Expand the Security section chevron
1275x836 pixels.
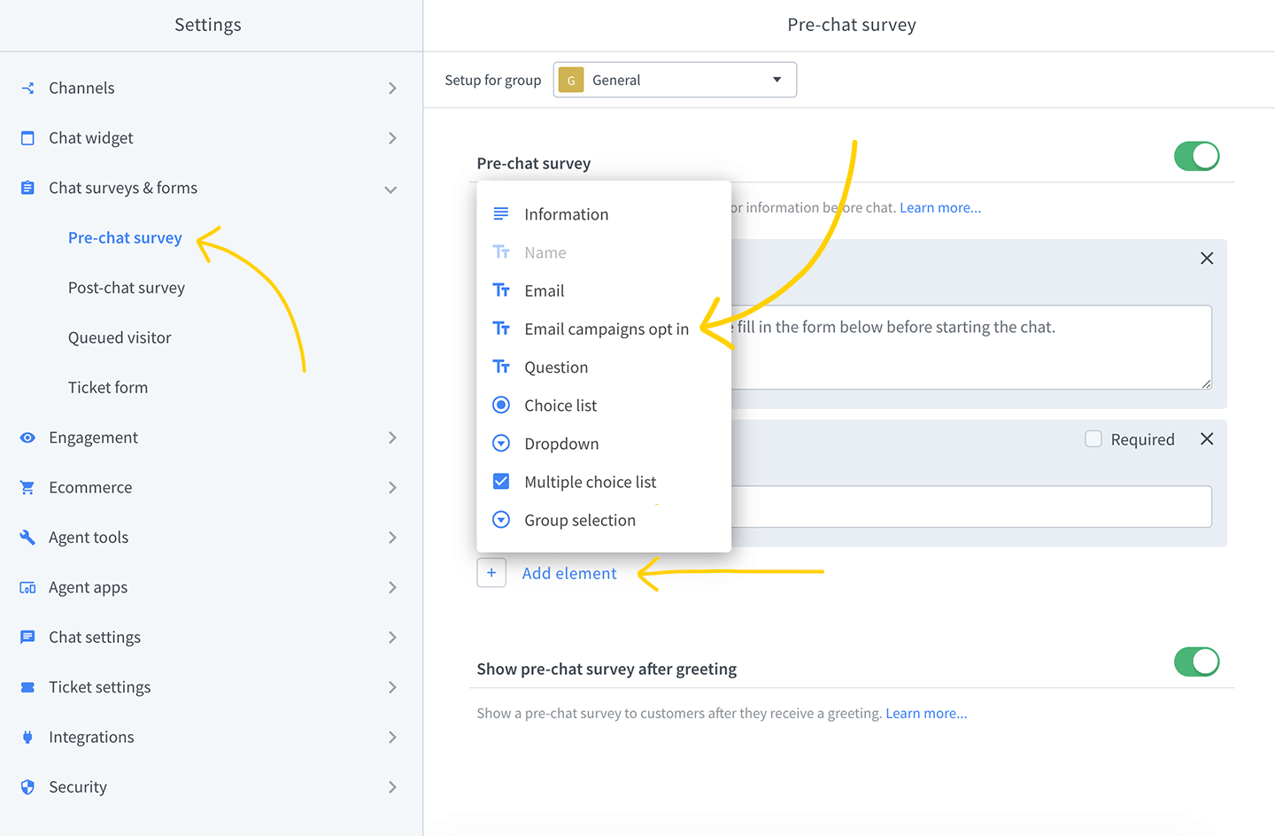pyautogui.click(x=392, y=787)
